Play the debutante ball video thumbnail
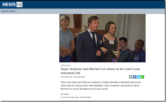 click(x=102, y=38)
